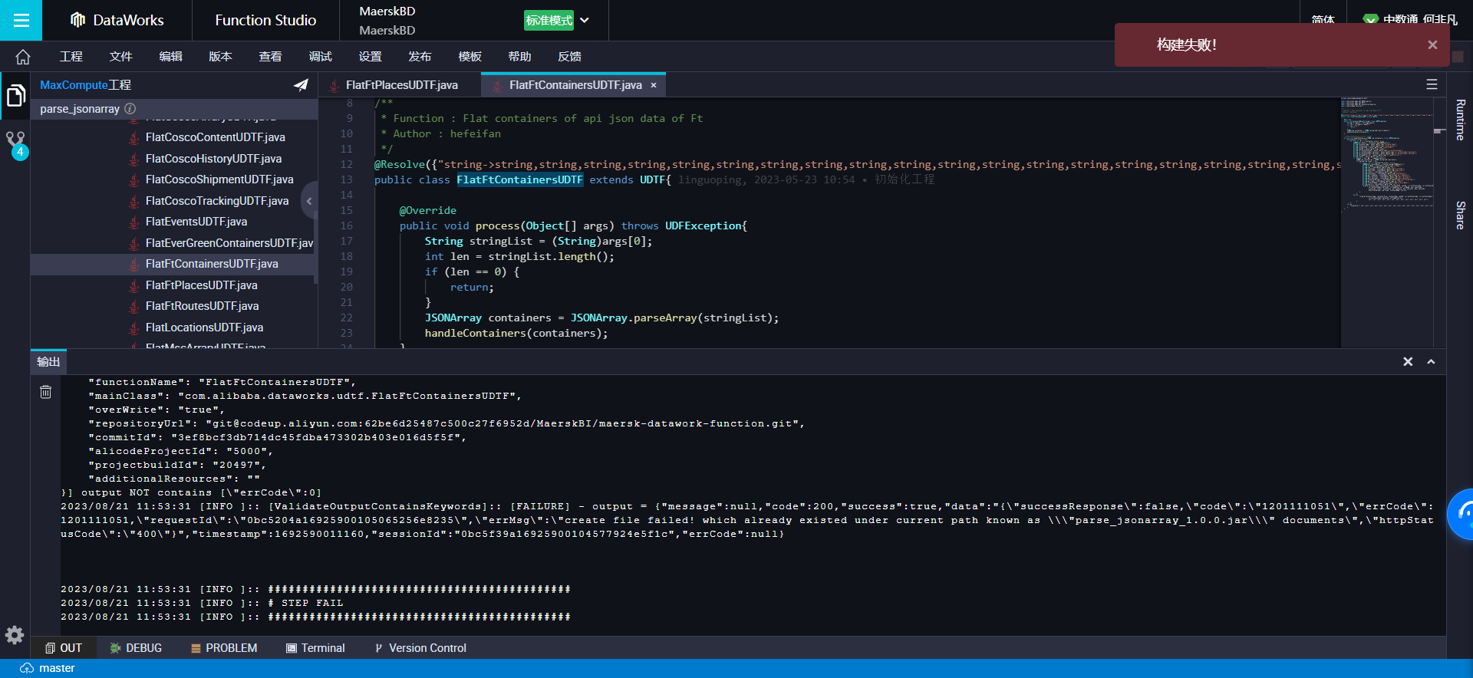Viewport: 1473px width, 678px height.
Task: Open the 文件 menu
Action: (121, 57)
